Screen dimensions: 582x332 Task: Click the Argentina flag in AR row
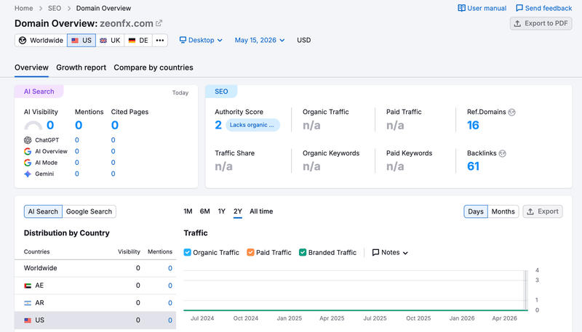(28, 303)
